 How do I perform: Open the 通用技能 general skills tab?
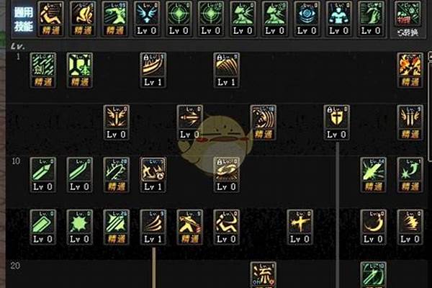click(x=24, y=19)
